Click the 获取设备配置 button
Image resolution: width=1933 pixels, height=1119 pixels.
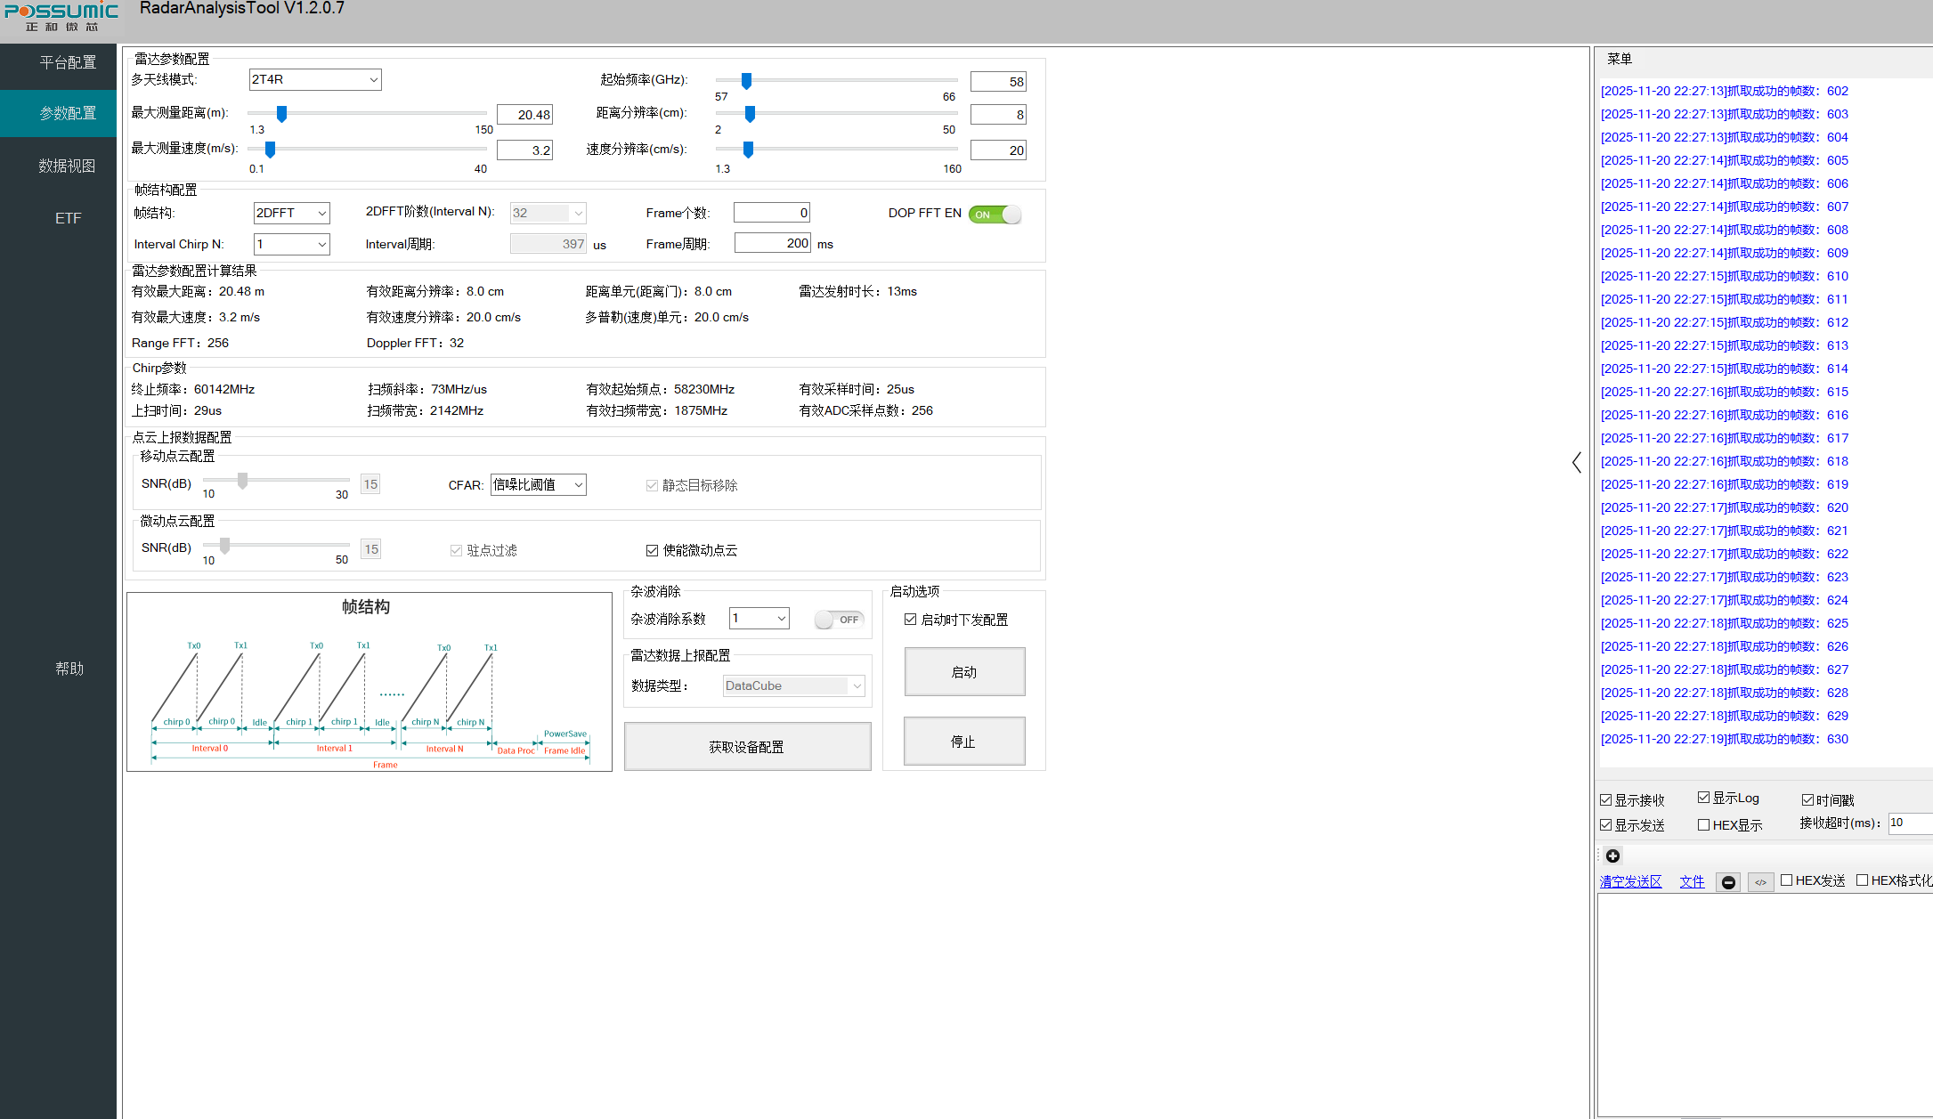pos(747,747)
